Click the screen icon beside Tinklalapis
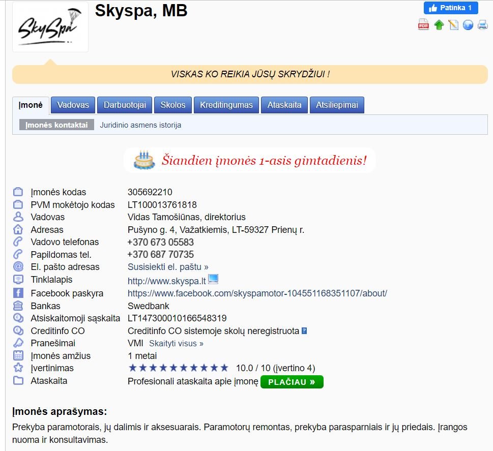 18,279
